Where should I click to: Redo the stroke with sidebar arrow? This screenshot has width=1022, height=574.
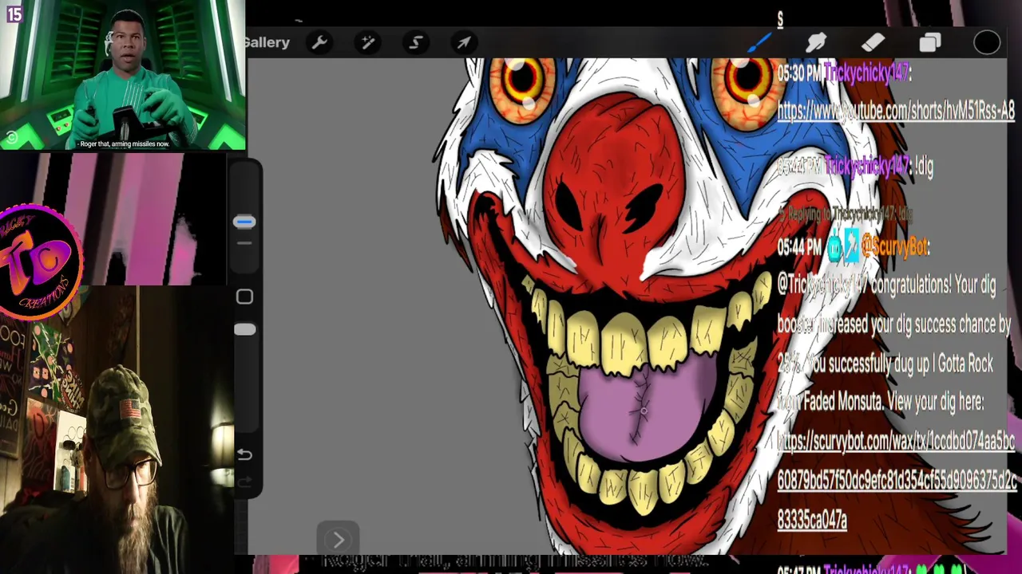[244, 482]
